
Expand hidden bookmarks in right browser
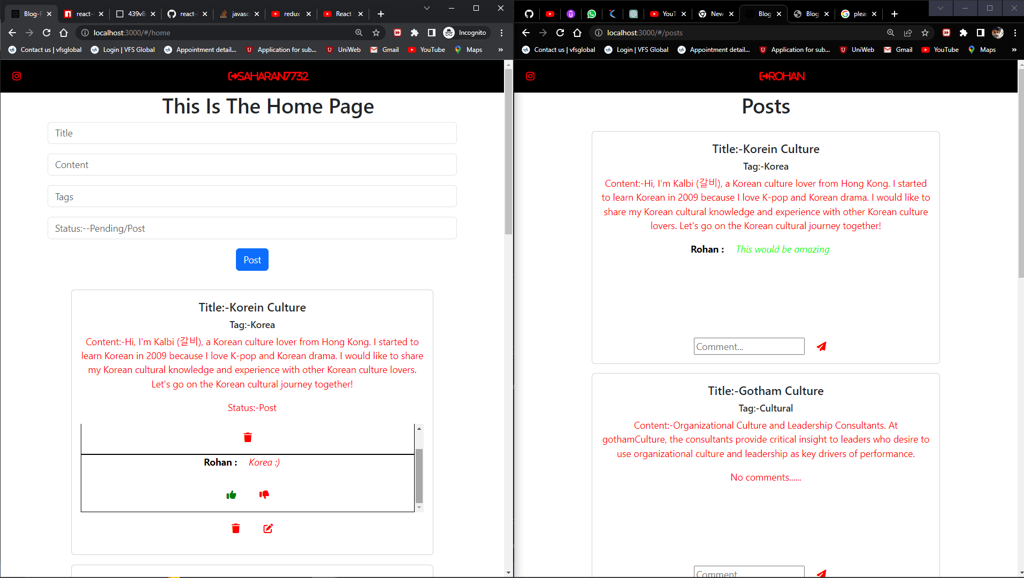(1014, 50)
